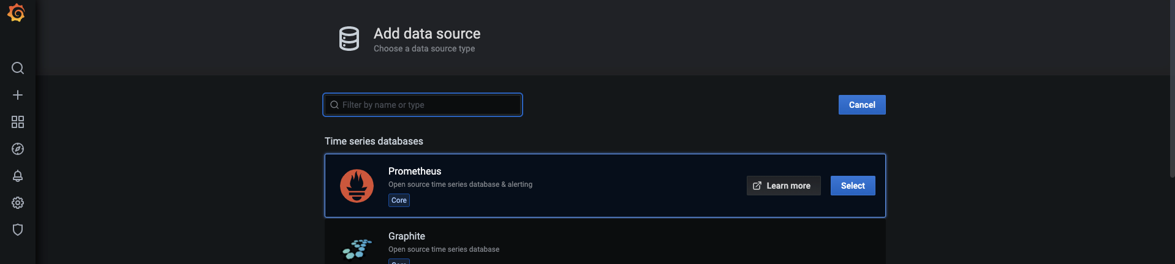The width and height of the screenshot is (1175, 264).
Task: Click the Graphite title text
Action: pyautogui.click(x=407, y=236)
